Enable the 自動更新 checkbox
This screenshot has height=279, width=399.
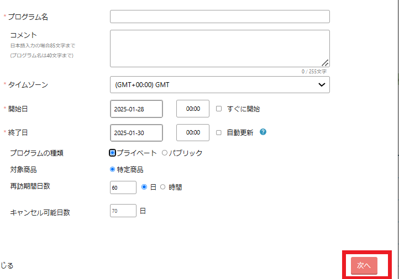click(219, 133)
